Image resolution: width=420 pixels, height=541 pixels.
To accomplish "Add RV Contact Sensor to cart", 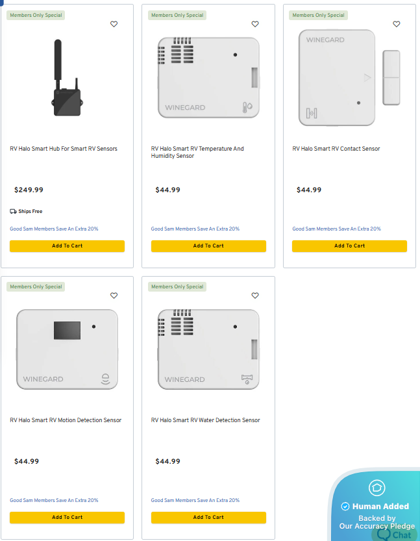I will coord(350,246).
